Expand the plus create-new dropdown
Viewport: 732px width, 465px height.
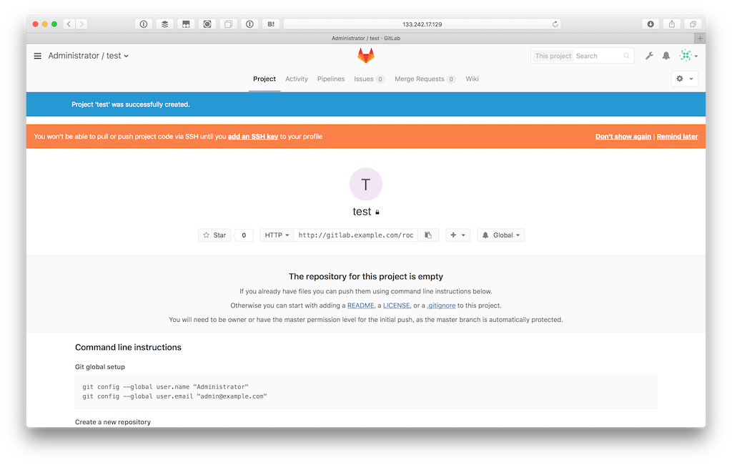(x=457, y=235)
